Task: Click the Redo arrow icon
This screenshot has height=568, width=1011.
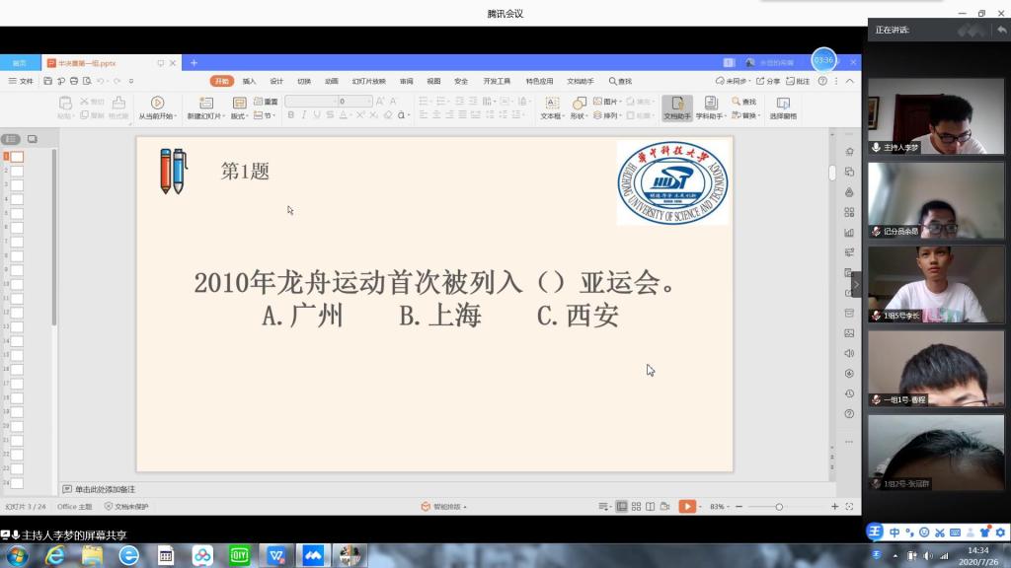Action: (117, 81)
